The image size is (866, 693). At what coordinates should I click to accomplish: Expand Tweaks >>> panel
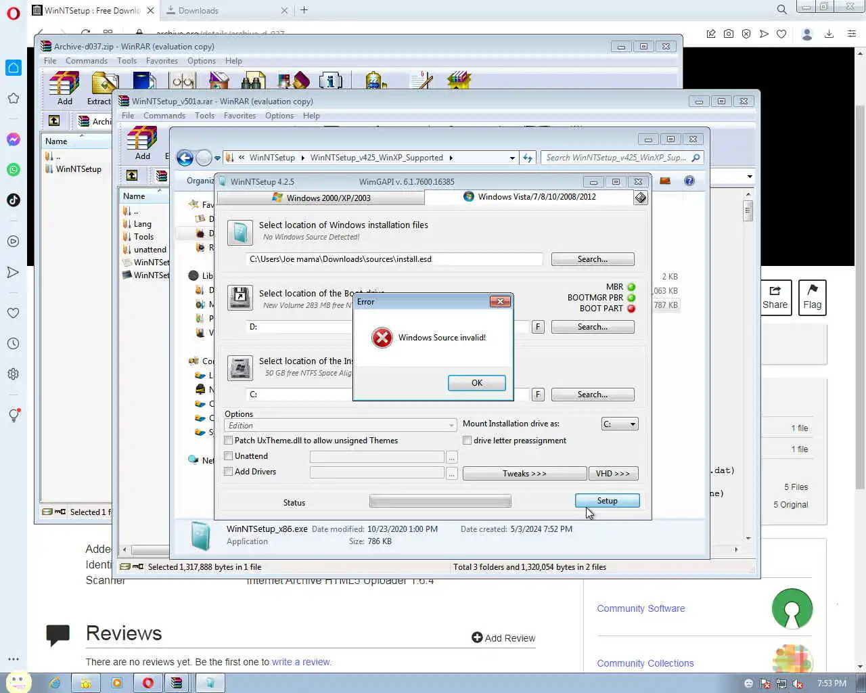[x=524, y=474]
